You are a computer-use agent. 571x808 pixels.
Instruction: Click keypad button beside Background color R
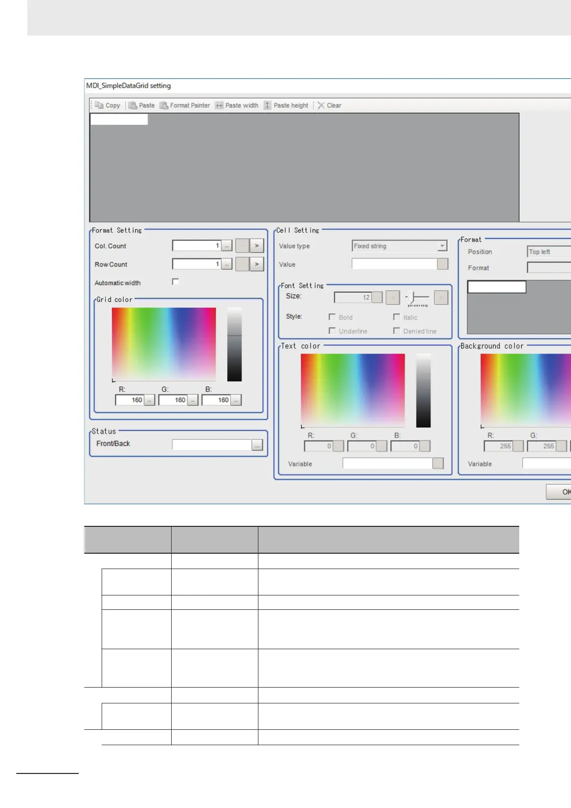click(x=518, y=446)
